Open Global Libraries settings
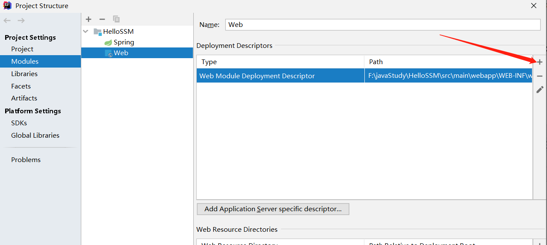The width and height of the screenshot is (547, 245). coord(35,136)
